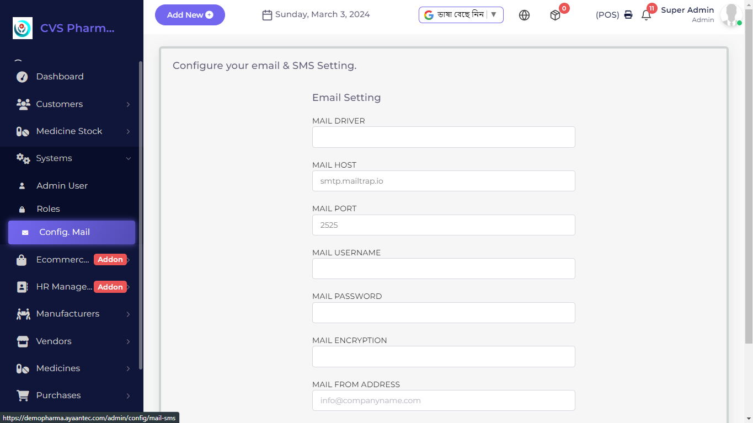Expand the Medicine Stock submenu
Image resolution: width=753 pixels, height=423 pixels.
click(128, 131)
